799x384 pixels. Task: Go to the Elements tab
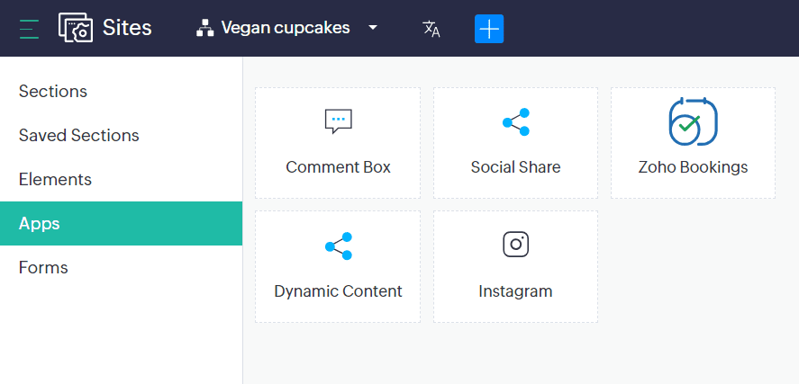[55, 180]
